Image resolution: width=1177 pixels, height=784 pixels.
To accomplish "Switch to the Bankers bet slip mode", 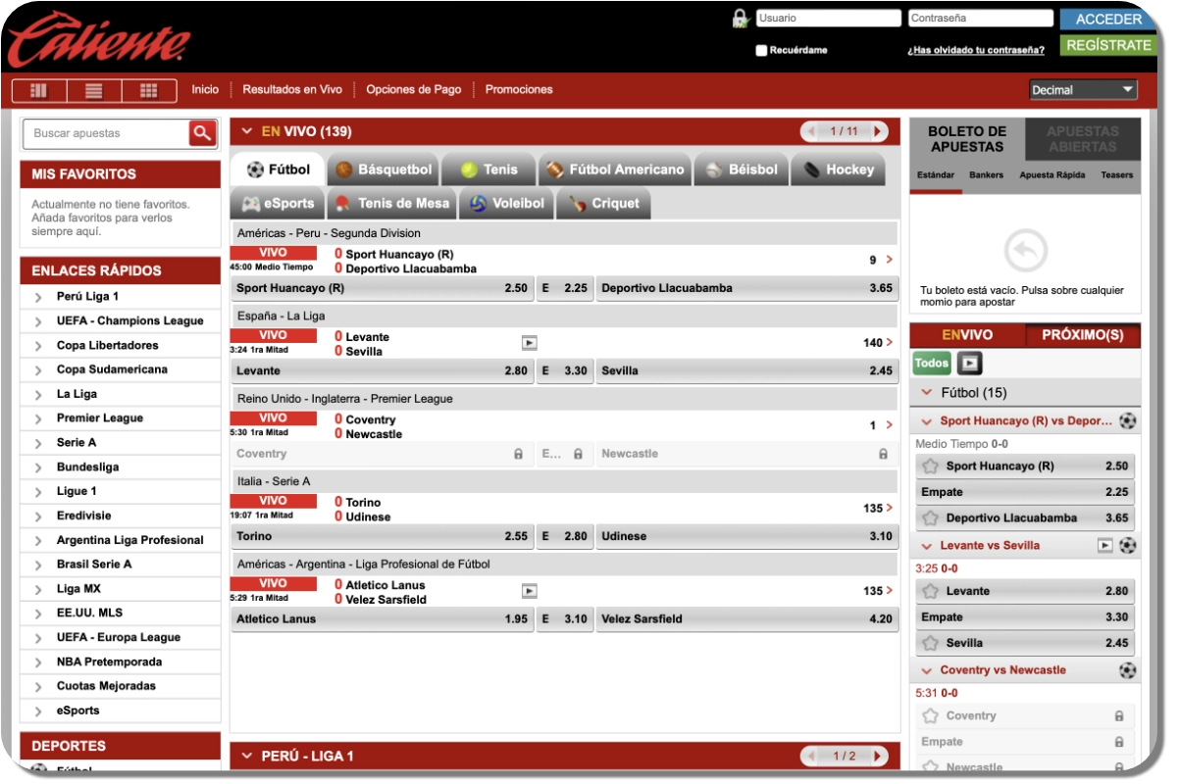I will coord(987,175).
